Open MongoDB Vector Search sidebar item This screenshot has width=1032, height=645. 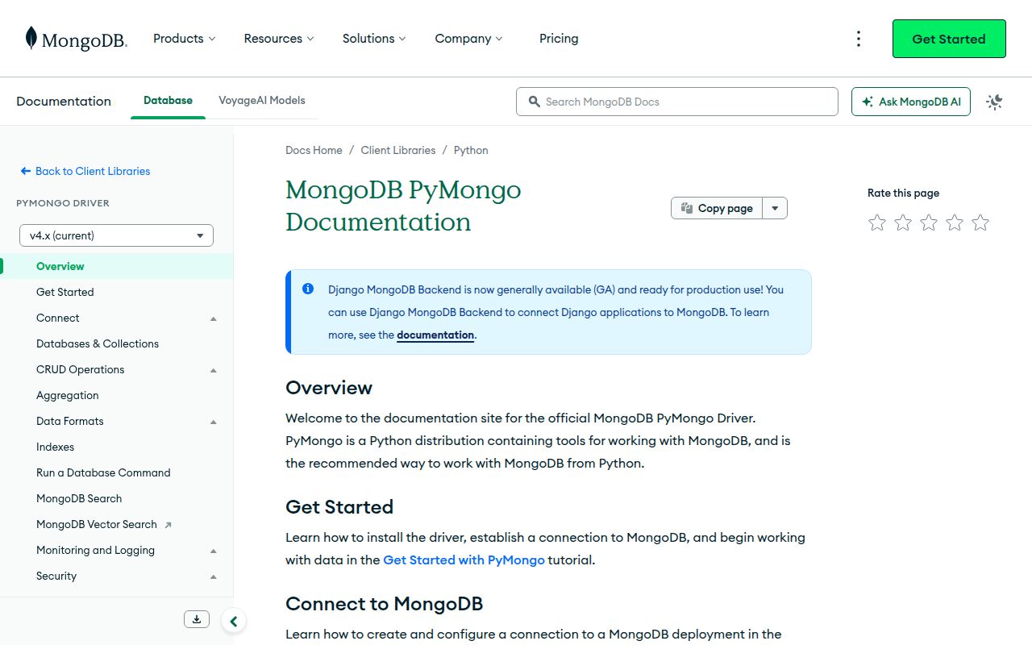pyautogui.click(x=117, y=524)
